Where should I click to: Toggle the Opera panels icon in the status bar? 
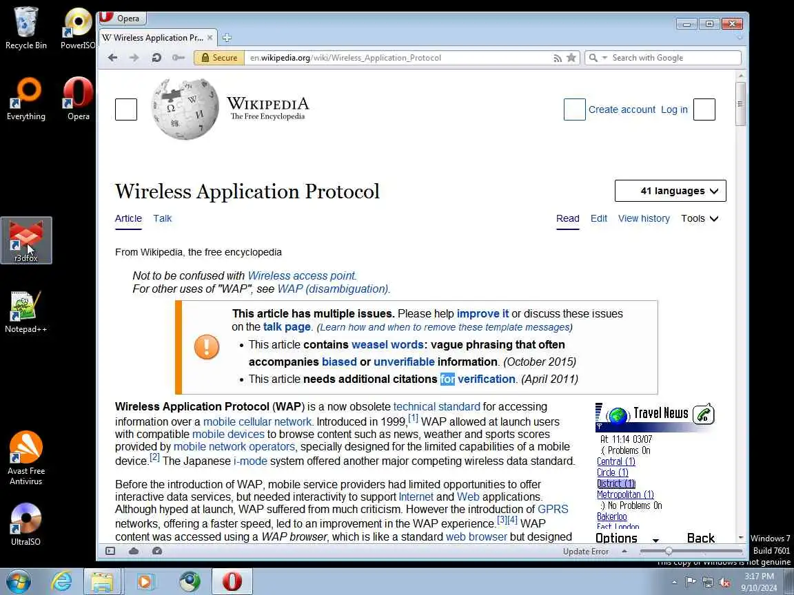coord(110,551)
